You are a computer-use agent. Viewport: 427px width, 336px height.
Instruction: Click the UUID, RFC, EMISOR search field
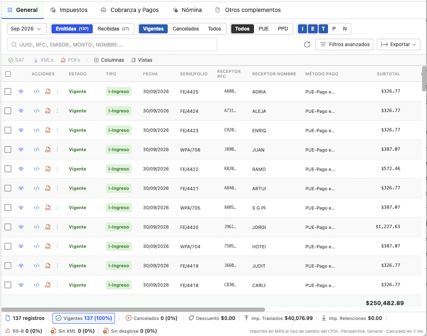pyautogui.click(x=112, y=45)
